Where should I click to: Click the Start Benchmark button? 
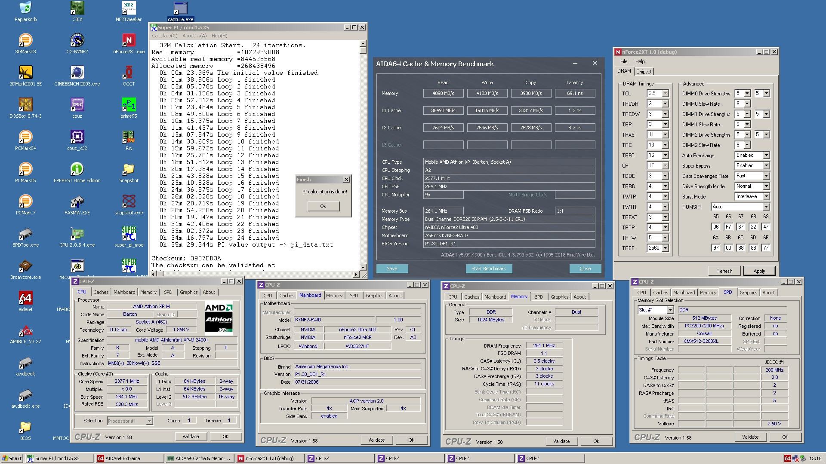[x=488, y=269]
